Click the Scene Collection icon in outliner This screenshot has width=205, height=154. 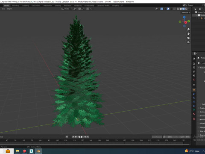click(x=196, y=12)
